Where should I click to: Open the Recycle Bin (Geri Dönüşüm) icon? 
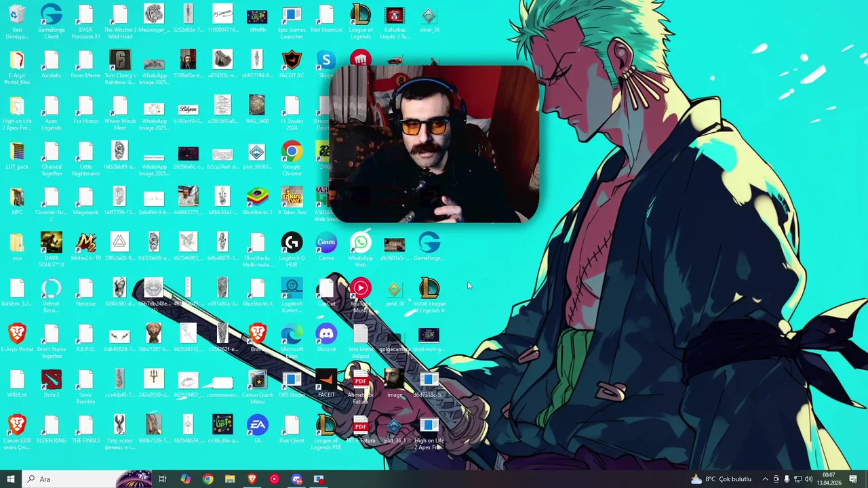click(x=17, y=22)
